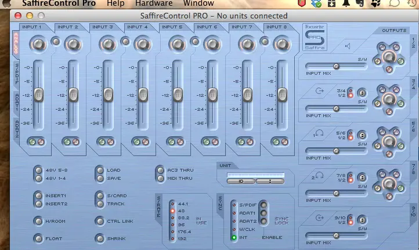Enable 48V phantom power for inputs 1-4
This screenshot has width=419, height=250.
[39, 178]
